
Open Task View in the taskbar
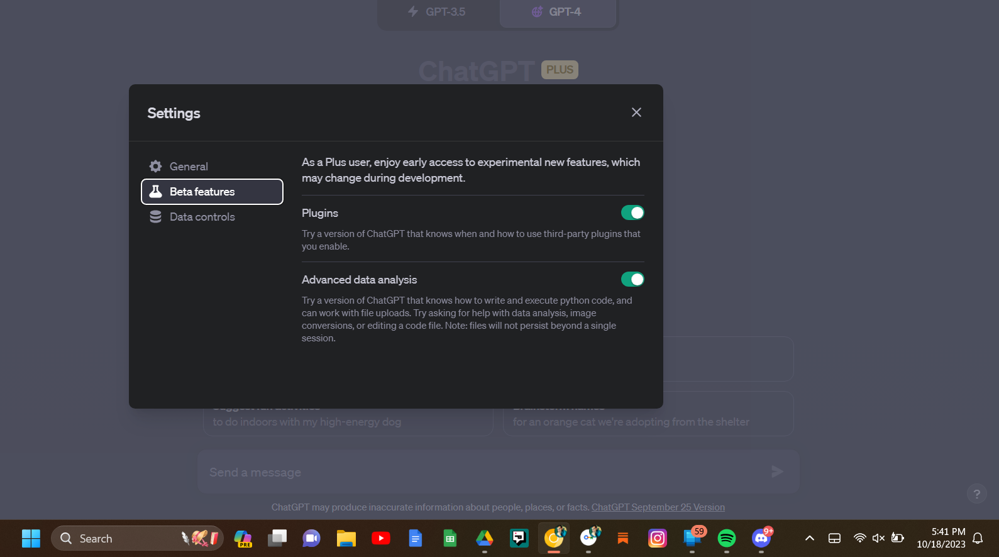pyautogui.click(x=277, y=539)
